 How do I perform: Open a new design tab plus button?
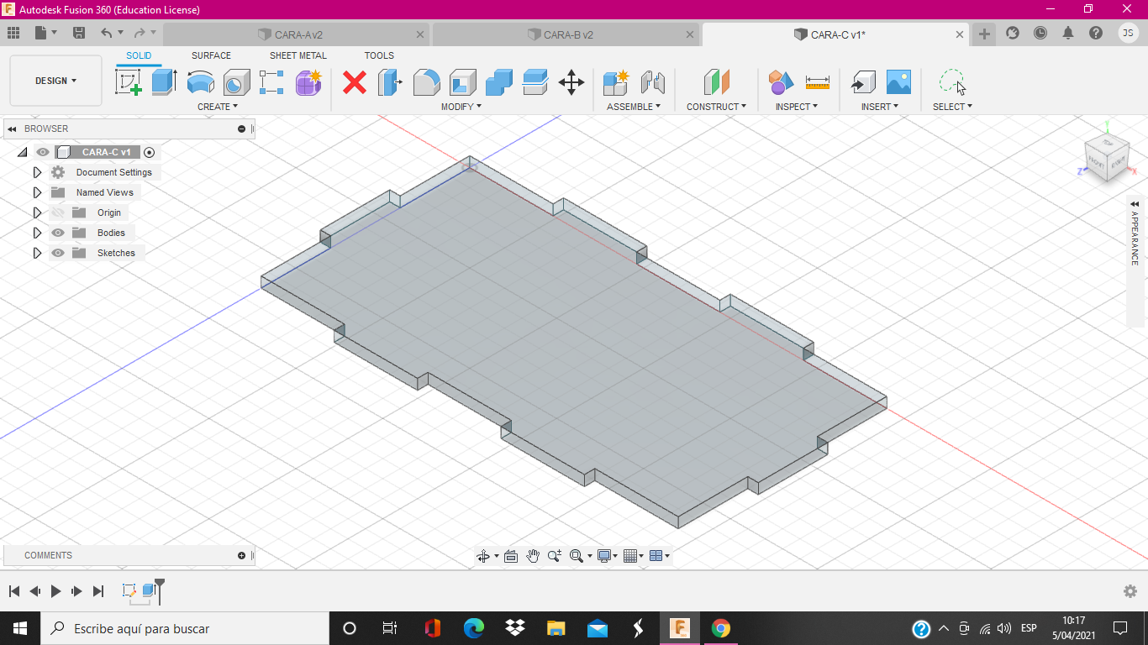pos(984,34)
